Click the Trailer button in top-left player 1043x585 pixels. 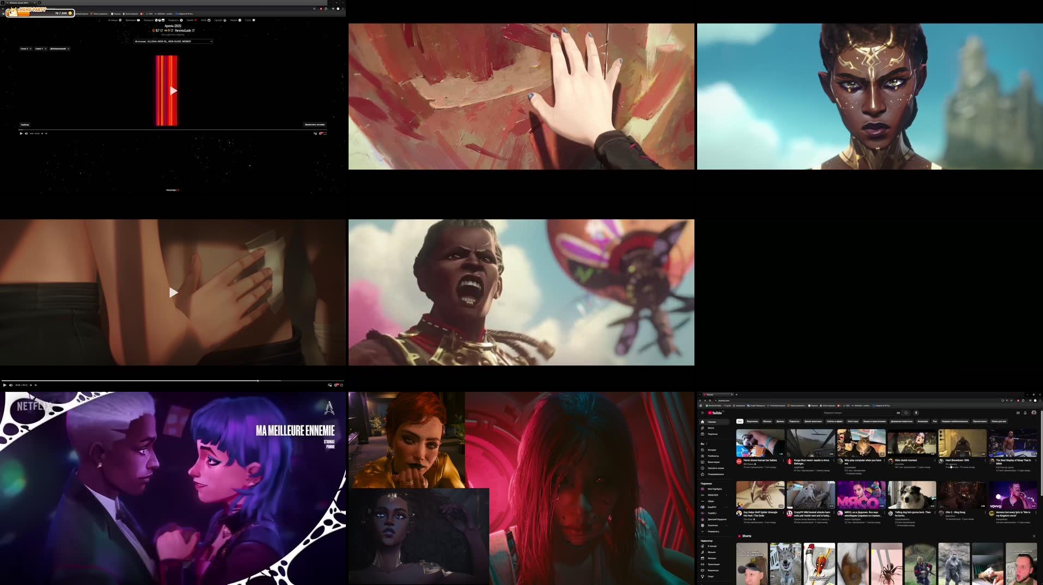pyautogui.click(x=25, y=125)
